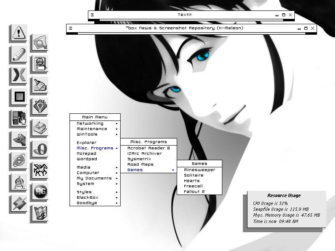Launch Sysmetrix from Misc. Programs
This screenshot has width=335, height=251.
149,159
